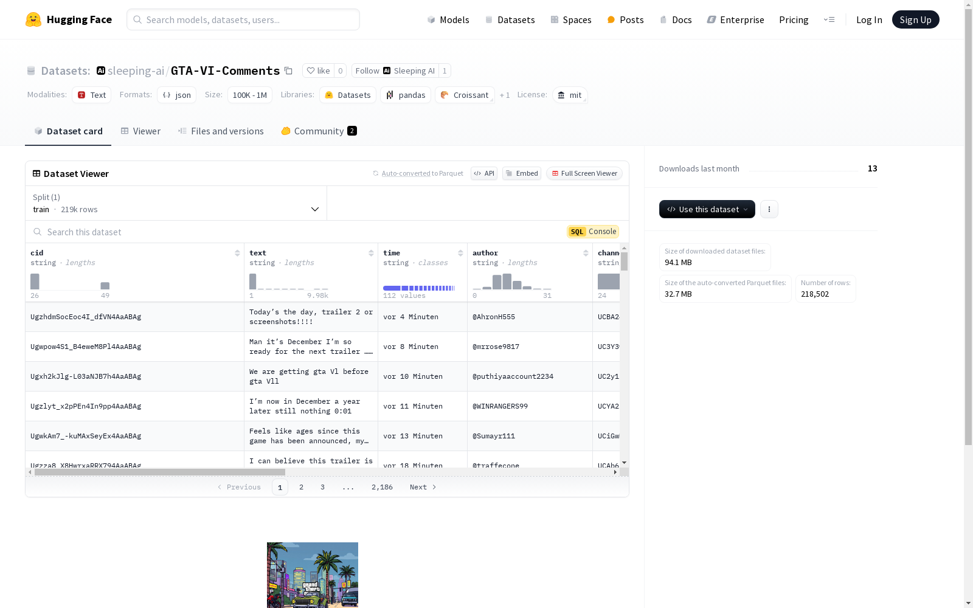Screen dimensions: 973x608
Task: Select text cell 'We are getting gta Vl'
Action: point(311,376)
